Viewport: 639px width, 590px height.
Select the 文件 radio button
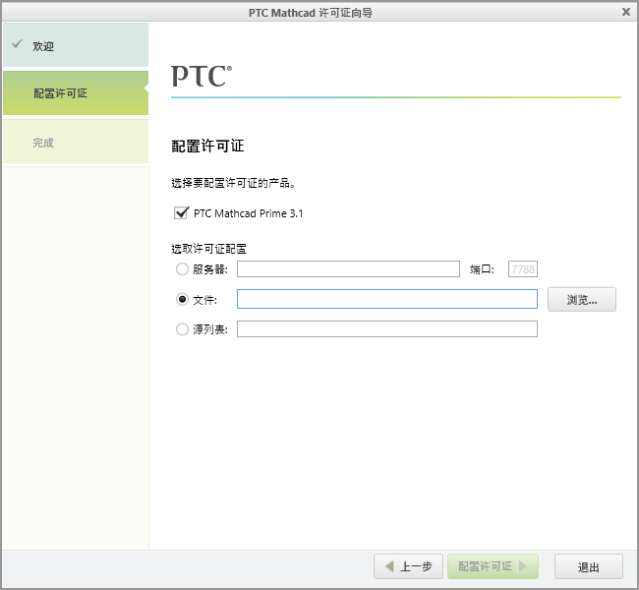click(x=182, y=299)
